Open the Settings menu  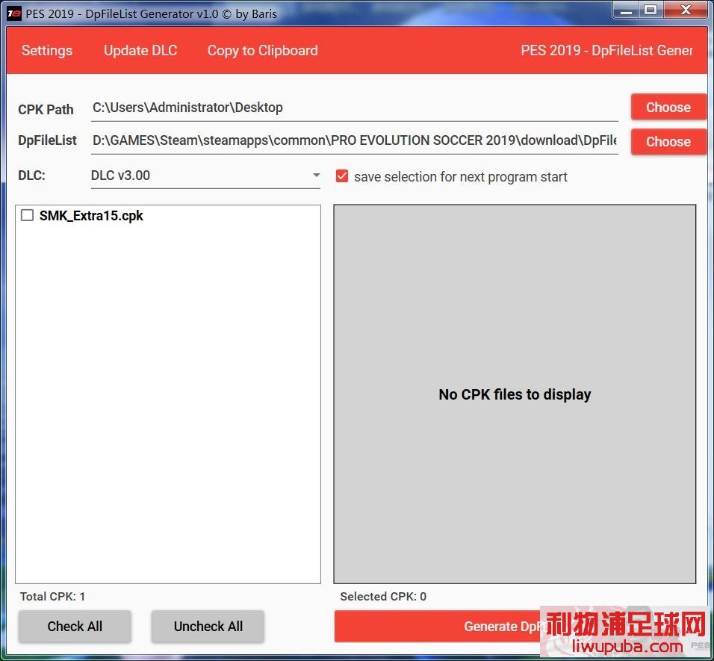click(47, 51)
